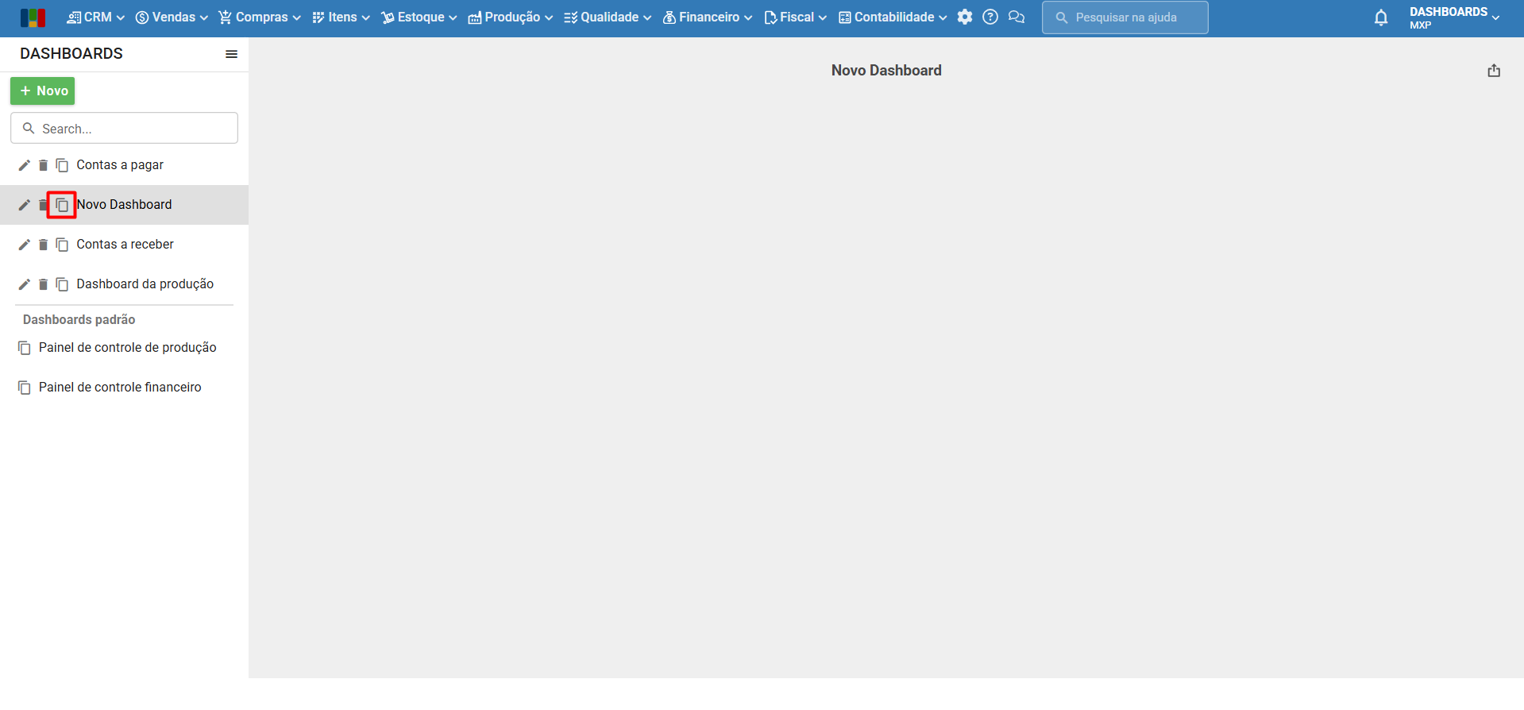Open the CRM menu
This screenshot has height=710, width=1524.
pos(96,17)
